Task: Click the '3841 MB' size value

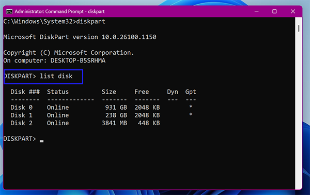Action: [115, 123]
